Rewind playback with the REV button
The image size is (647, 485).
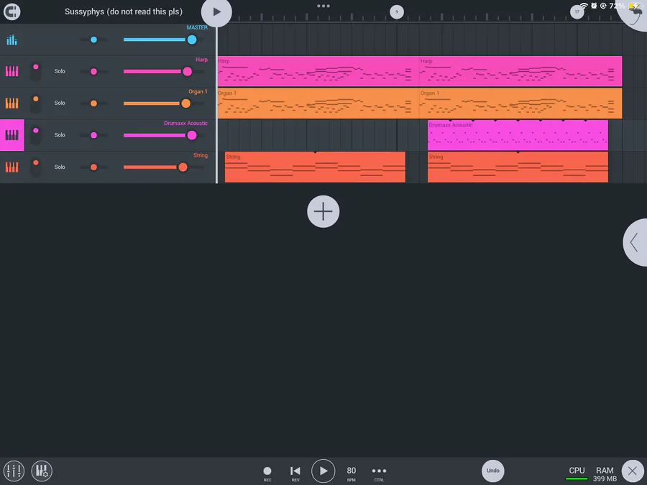(295, 473)
